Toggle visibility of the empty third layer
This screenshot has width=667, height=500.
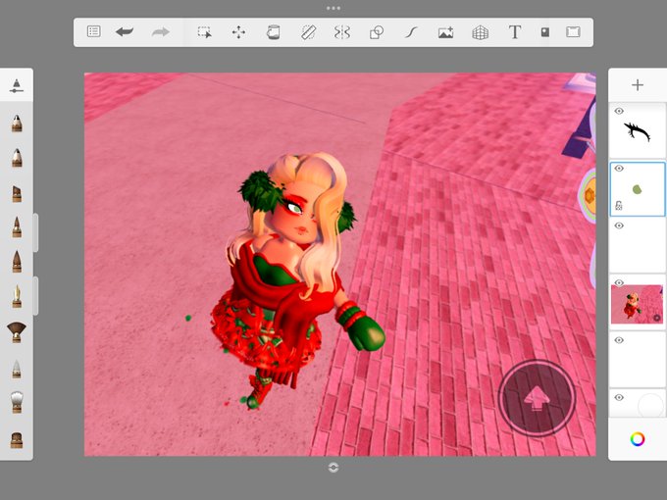619,225
